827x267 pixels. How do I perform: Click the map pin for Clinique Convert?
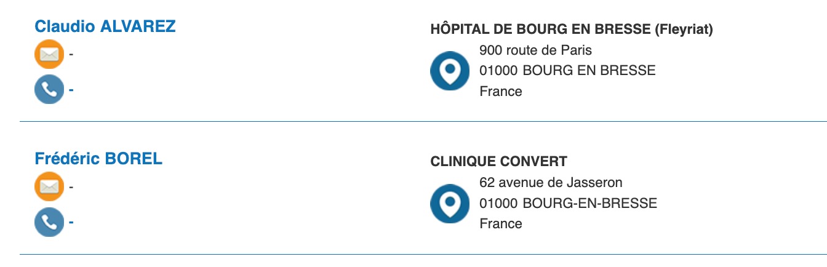450,203
